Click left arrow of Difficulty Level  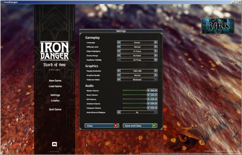coord(119,47)
